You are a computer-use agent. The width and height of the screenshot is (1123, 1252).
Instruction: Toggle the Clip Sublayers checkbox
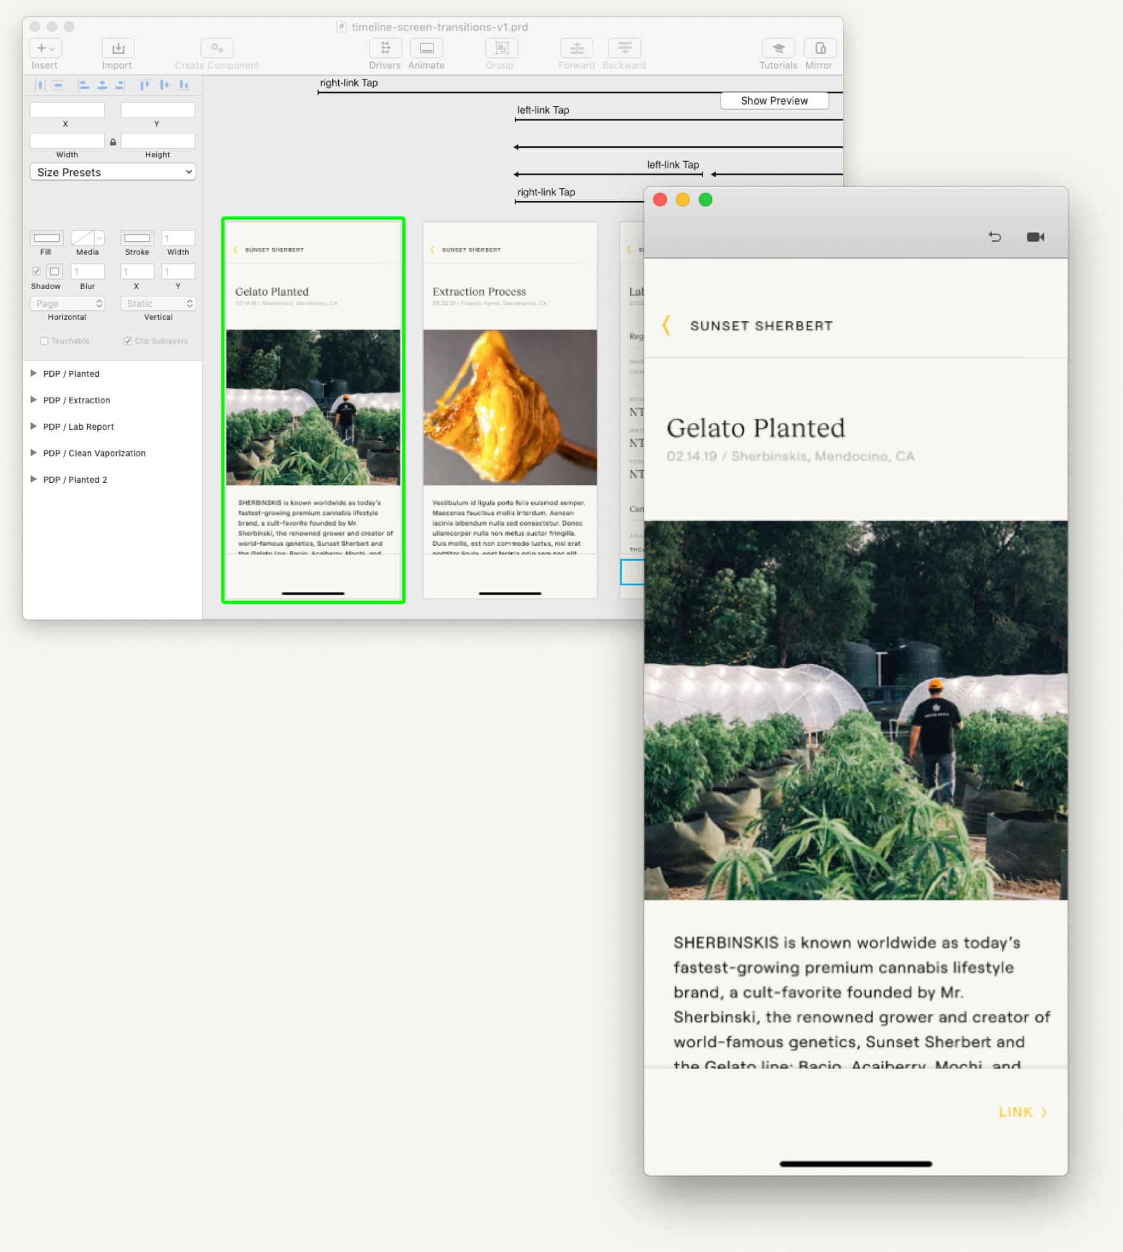pyautogui.click(x=128, y=341)
